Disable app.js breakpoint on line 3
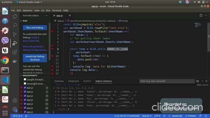Image resolution: width=210 pixels, height=118 pixels. pos(25,88)
